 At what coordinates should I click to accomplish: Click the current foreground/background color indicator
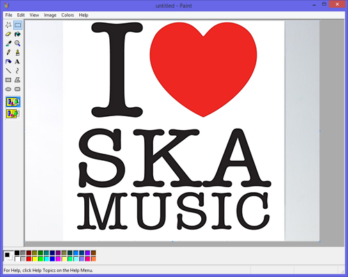pyautogui.click(x=8, y=256)
